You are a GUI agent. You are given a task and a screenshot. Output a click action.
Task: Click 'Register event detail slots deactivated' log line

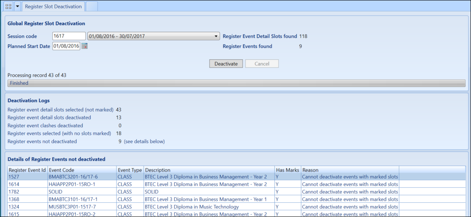pos(49,117)
